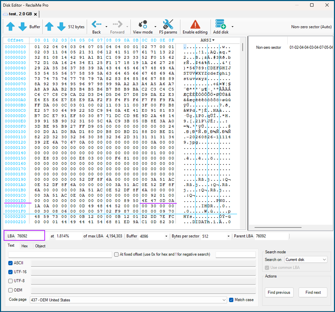Open the Search on Current disk dropdown
The width and height of the screenshot is (335, 312).
(x=306, y=260)
